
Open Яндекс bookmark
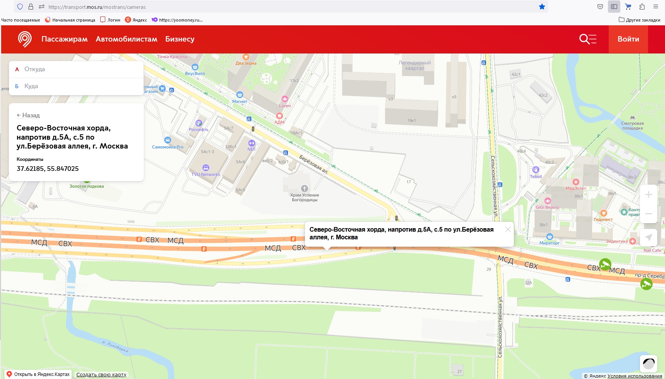click(x=136, y=20)
